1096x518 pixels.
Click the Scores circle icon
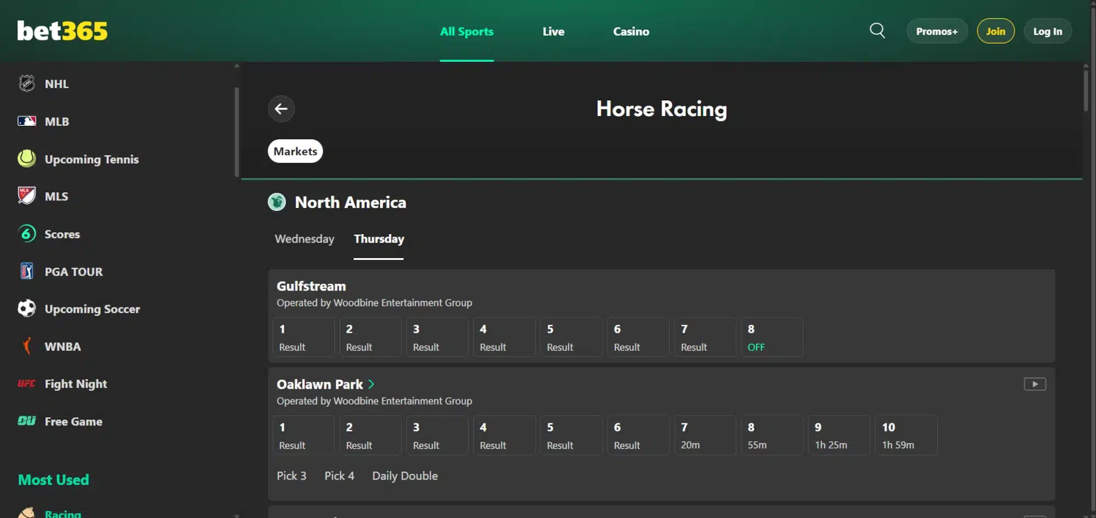tap(26, 234)
